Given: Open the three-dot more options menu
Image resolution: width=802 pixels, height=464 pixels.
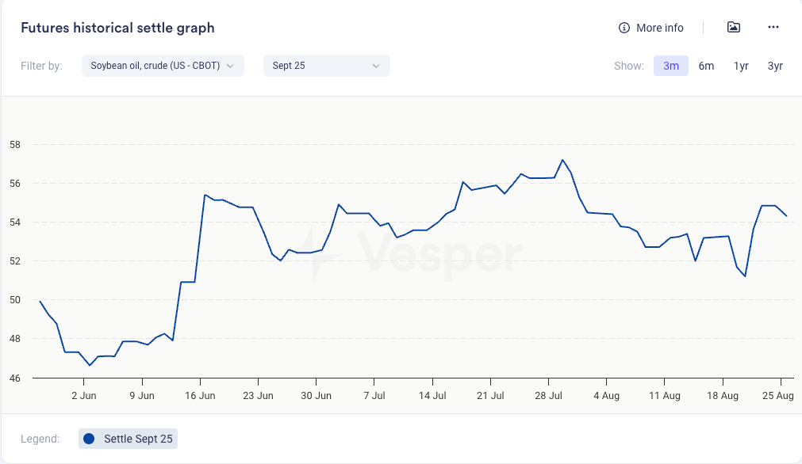Looking at the screenshot, I should point(773,28).
